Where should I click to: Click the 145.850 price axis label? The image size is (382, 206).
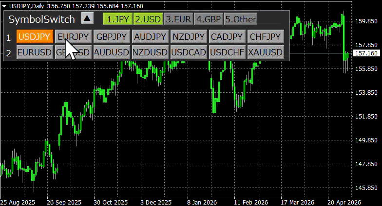pyautogui.click(x=366, y=188)
